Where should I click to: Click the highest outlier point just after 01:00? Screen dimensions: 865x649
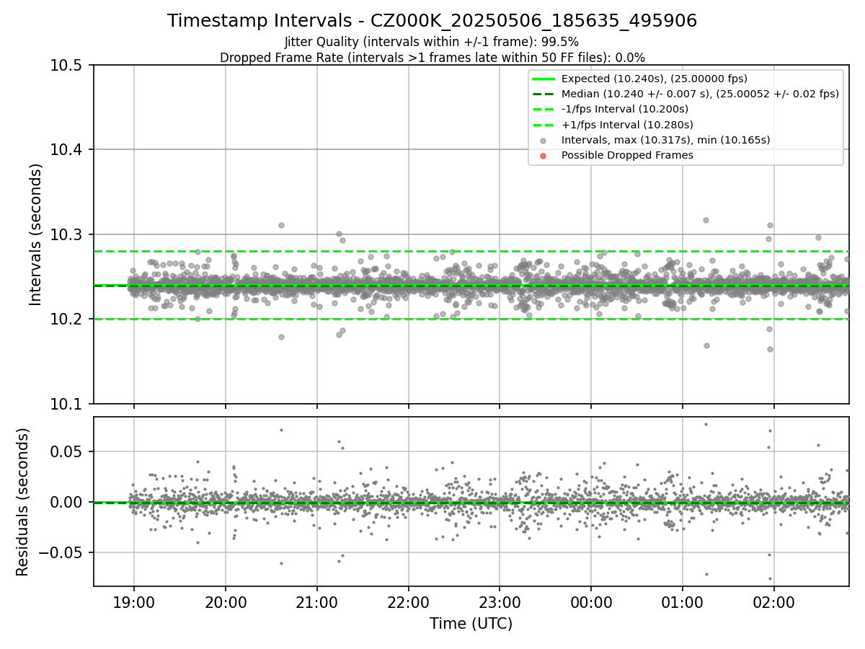pos(706,220)
